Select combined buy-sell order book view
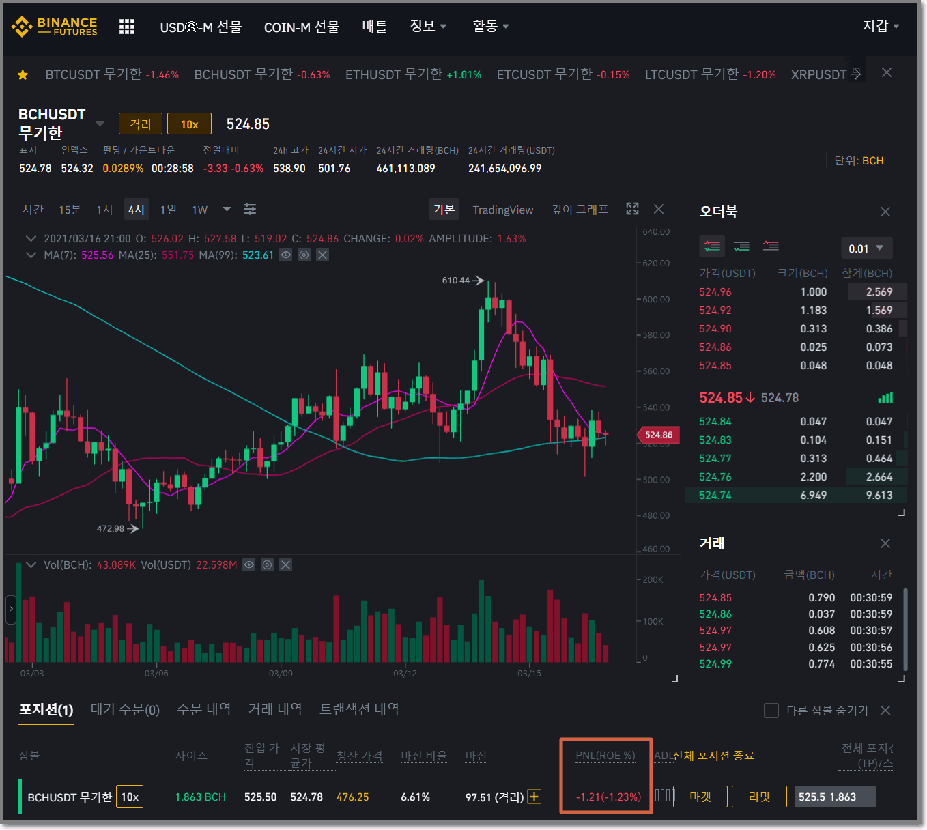Image resolution: width=927 pixels, height=830 pixels. click(712, 246)
